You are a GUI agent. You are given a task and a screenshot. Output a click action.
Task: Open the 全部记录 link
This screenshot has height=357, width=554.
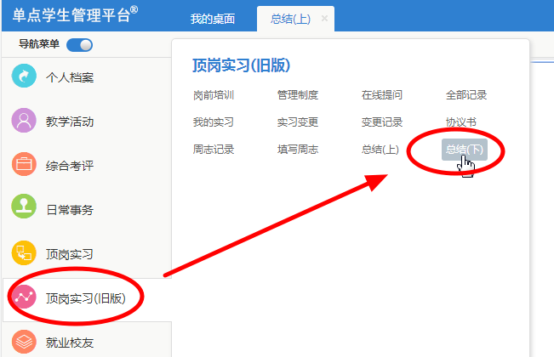pos(466,95)
